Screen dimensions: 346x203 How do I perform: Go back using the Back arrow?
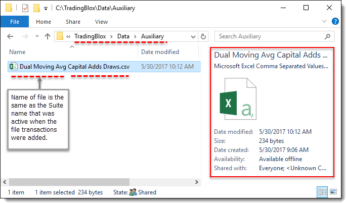(11, 36)
